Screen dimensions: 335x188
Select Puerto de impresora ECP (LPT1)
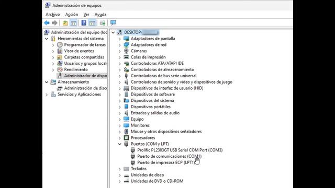click(x=166, y=162)
